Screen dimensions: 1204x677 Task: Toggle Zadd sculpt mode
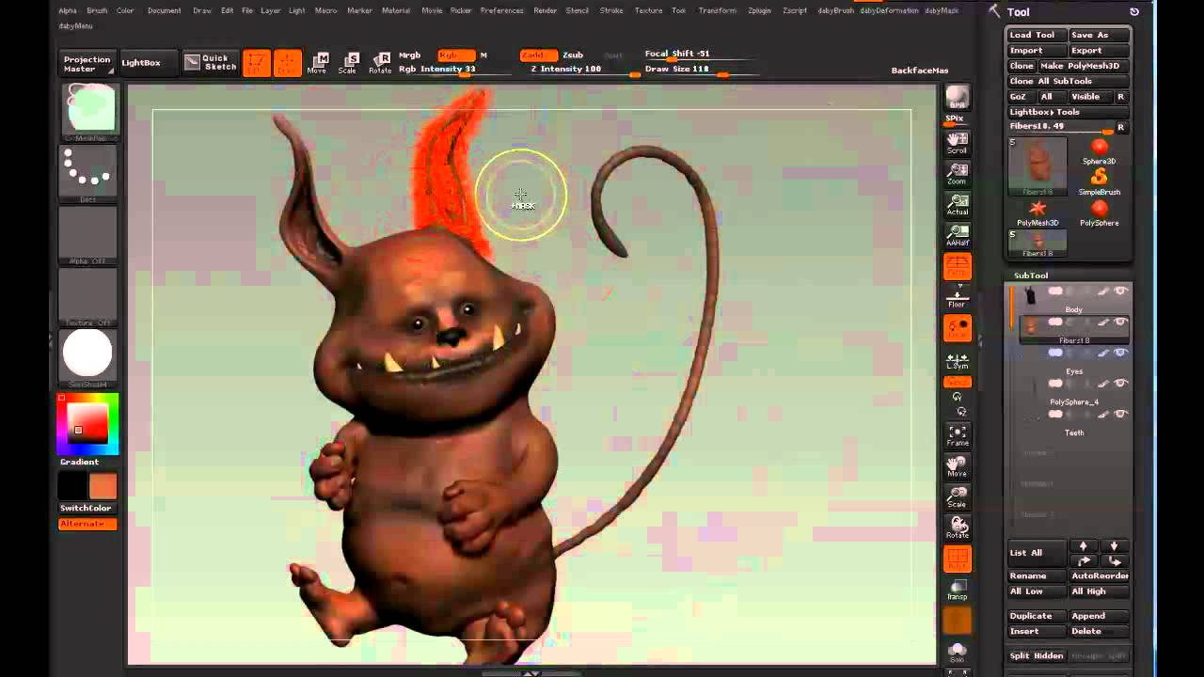[x=538, y=55]
